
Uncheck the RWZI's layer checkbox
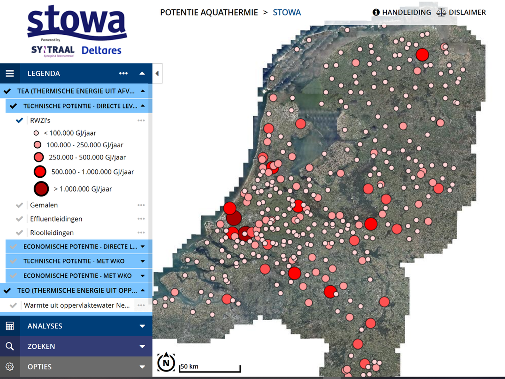tap(20, 120)
